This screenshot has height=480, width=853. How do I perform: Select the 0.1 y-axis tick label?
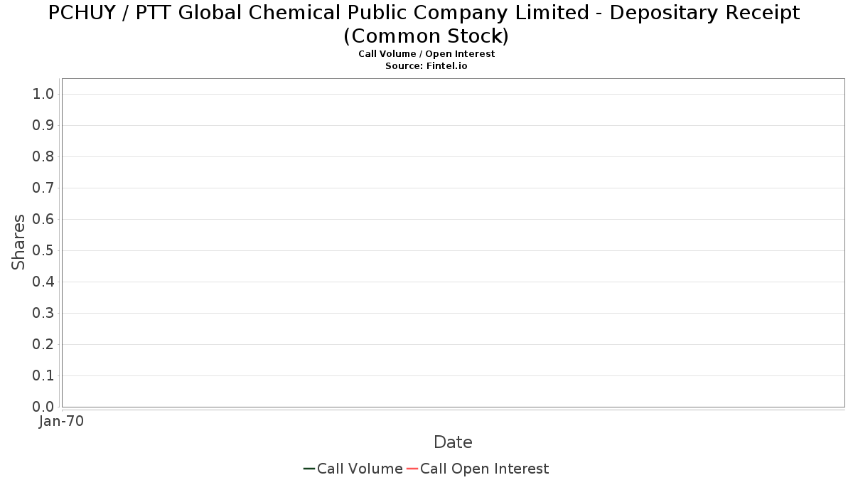click(x=43, y=376)
